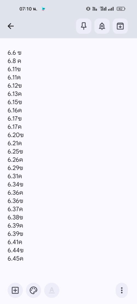This screenshot has height=304, width=137.
Task: Tap the battery indicator in status bar
Action: pyautogui.click(x=121, y=9)
